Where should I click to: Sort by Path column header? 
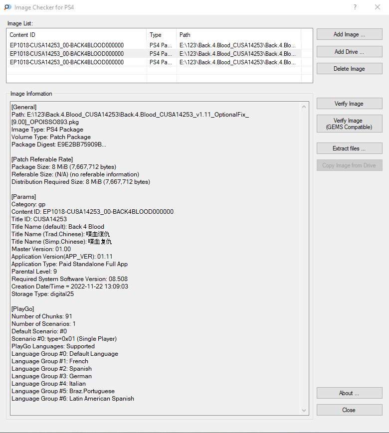(x=238, y=35)
